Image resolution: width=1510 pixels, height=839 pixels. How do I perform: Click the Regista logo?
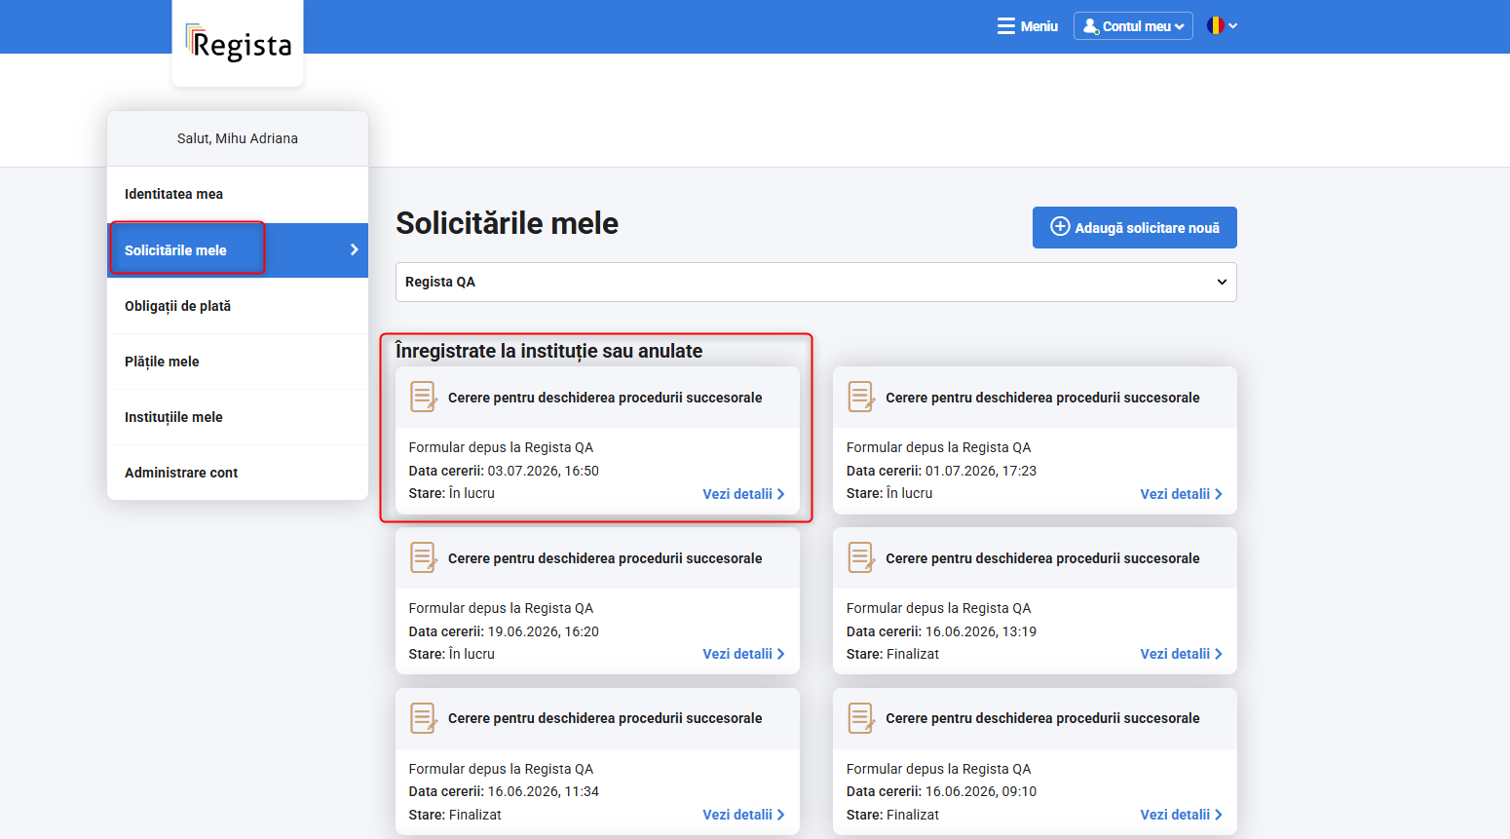pos(239,43)
